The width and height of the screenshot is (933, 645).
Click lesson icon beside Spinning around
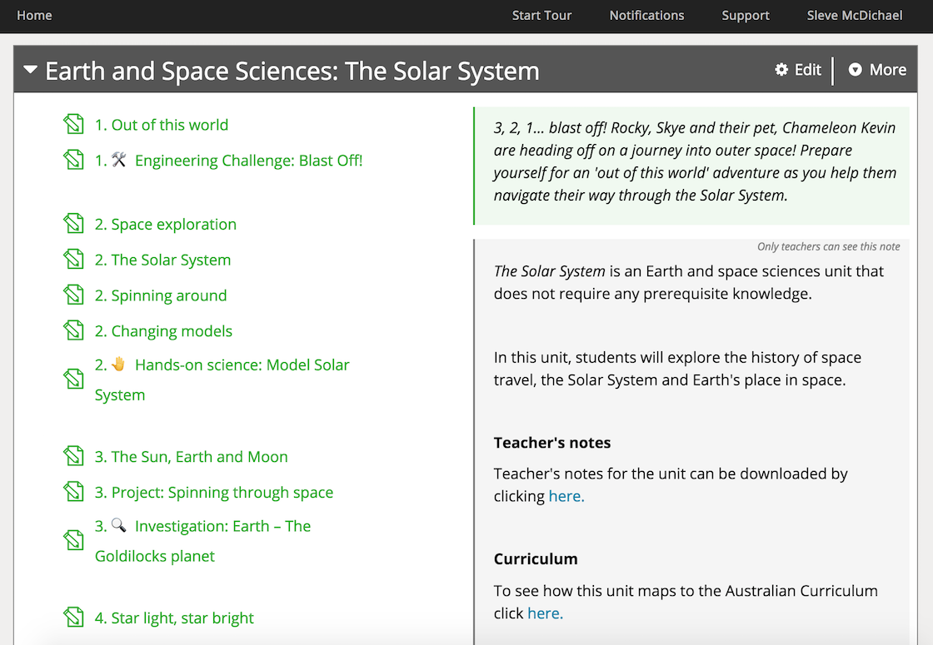[x=74, y=295]
